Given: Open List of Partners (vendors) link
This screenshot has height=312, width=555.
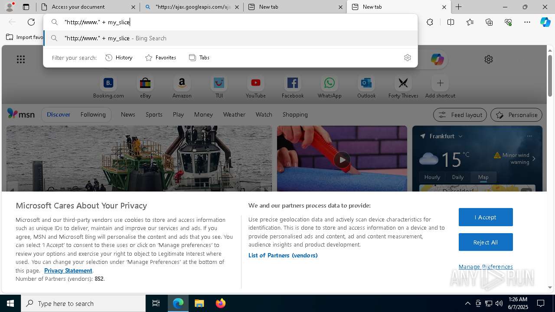Looking at the screenshot, I should coord(283,255).
